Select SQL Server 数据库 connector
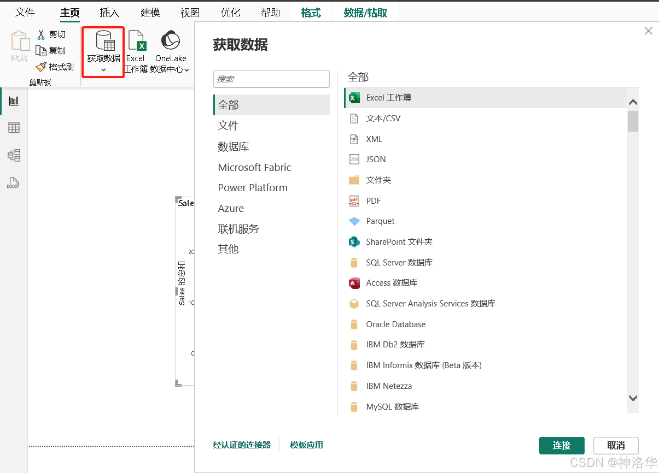This screenshot has height=473, width=659. (485, 263)
